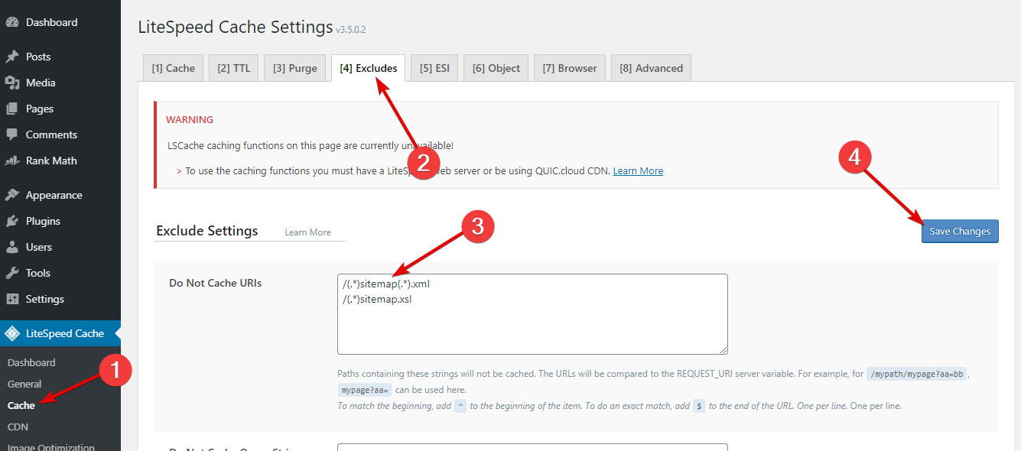Open the [3] Purge tab

(294, 68)
